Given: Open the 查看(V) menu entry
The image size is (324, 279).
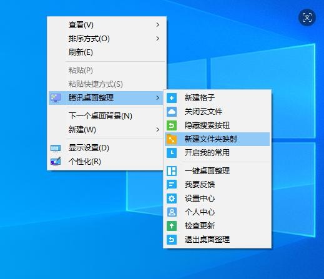Looking at the screenshot, I should (x=107, y=25).
